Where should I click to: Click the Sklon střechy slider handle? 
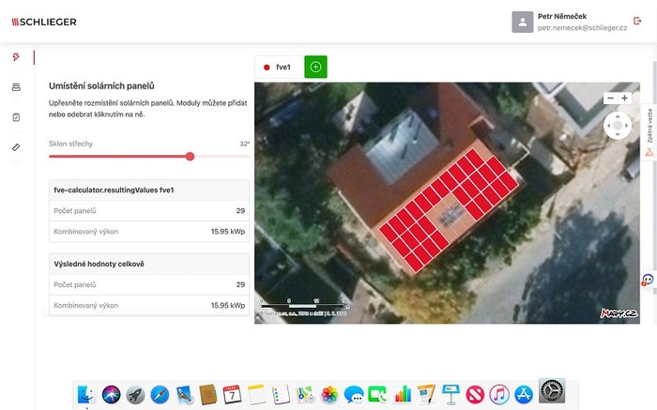(191, 157)
